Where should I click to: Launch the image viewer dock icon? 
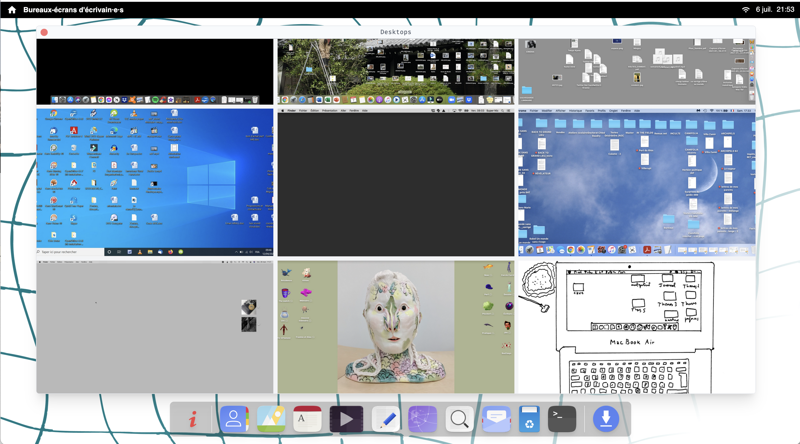tap(271, 419)
